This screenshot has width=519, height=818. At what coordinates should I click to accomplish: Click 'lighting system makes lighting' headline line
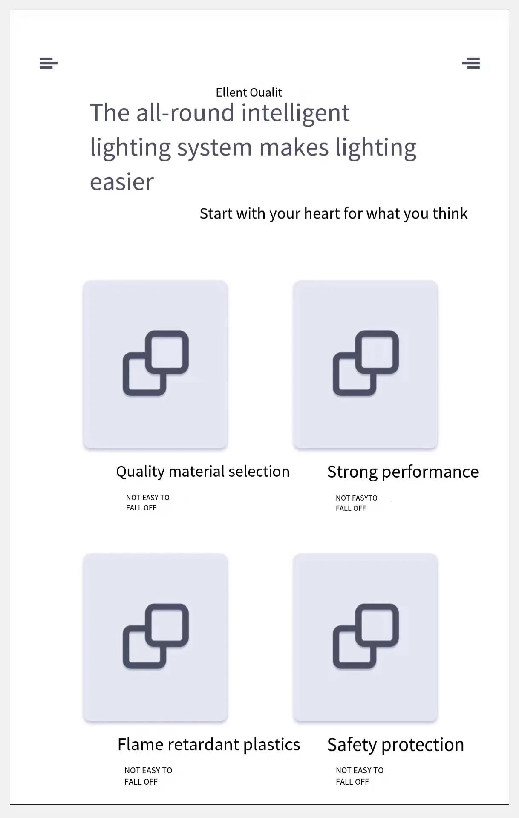(253, 147)
